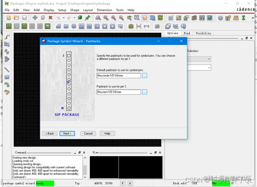Open the Tools menu
Screen dimensions: 257x187
(120, 10)
